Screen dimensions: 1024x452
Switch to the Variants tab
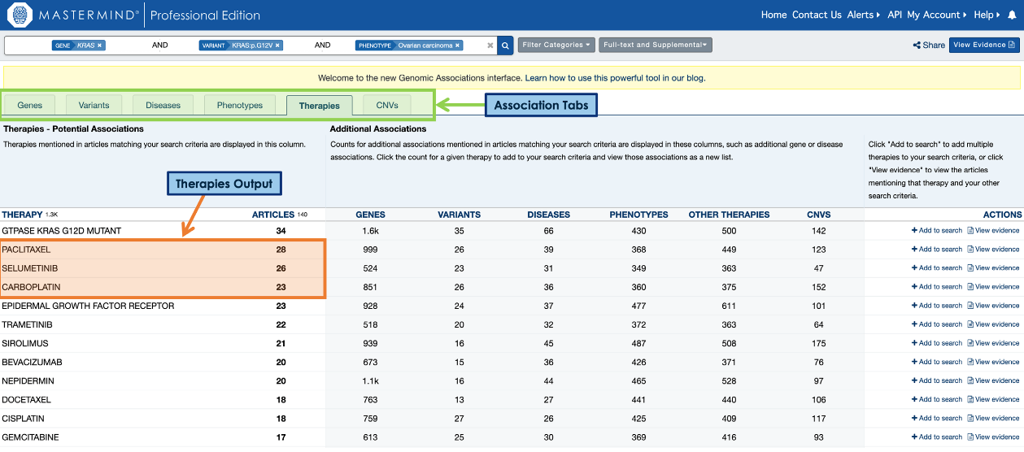coord(94,105)
